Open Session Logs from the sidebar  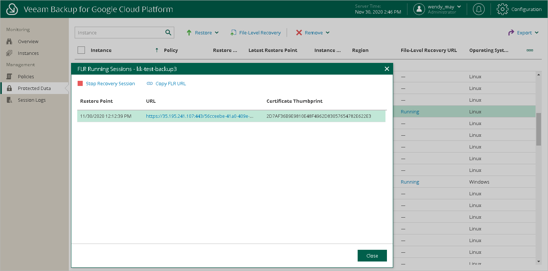pyautogui.click(x=32, y=100)
